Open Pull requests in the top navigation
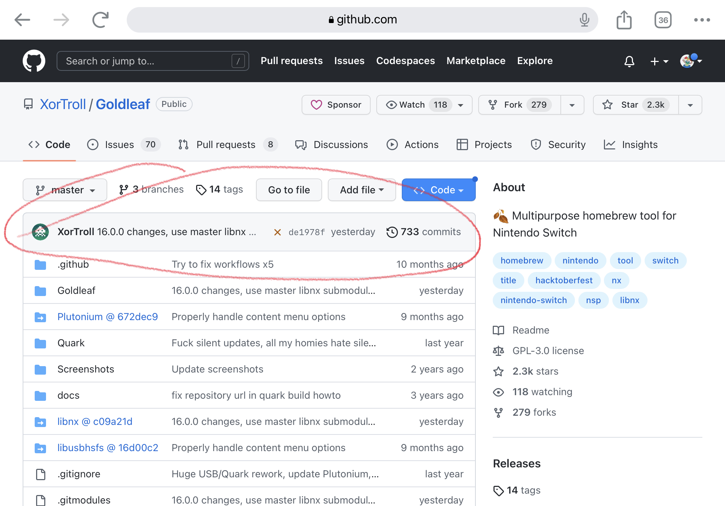The width and height of the screenshot is (725, 506). [x=292, y=61]
